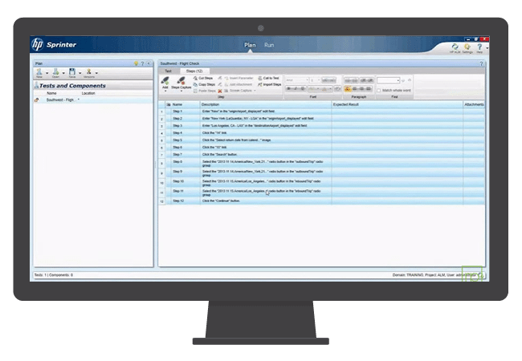
Task: Click the Step 11 description cell
Action: point(266,193)
